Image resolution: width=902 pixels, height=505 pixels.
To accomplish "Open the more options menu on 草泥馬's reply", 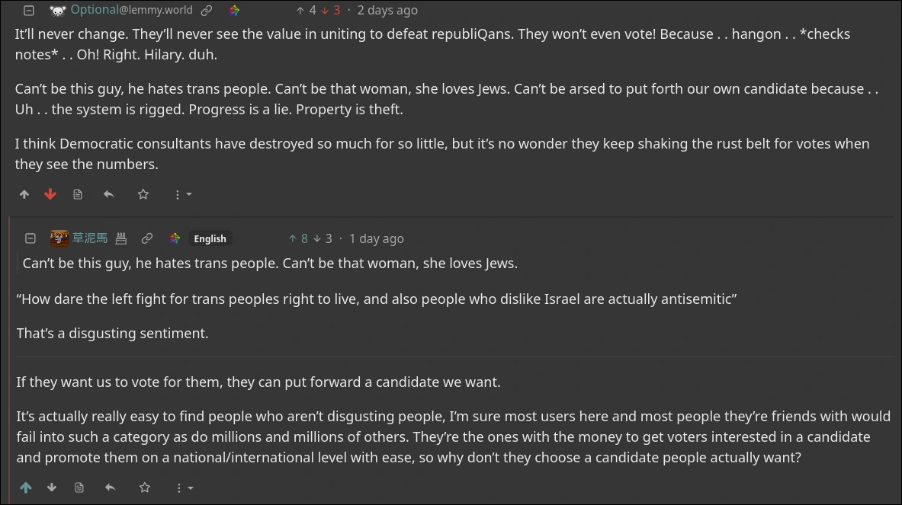I will (183, 487).
